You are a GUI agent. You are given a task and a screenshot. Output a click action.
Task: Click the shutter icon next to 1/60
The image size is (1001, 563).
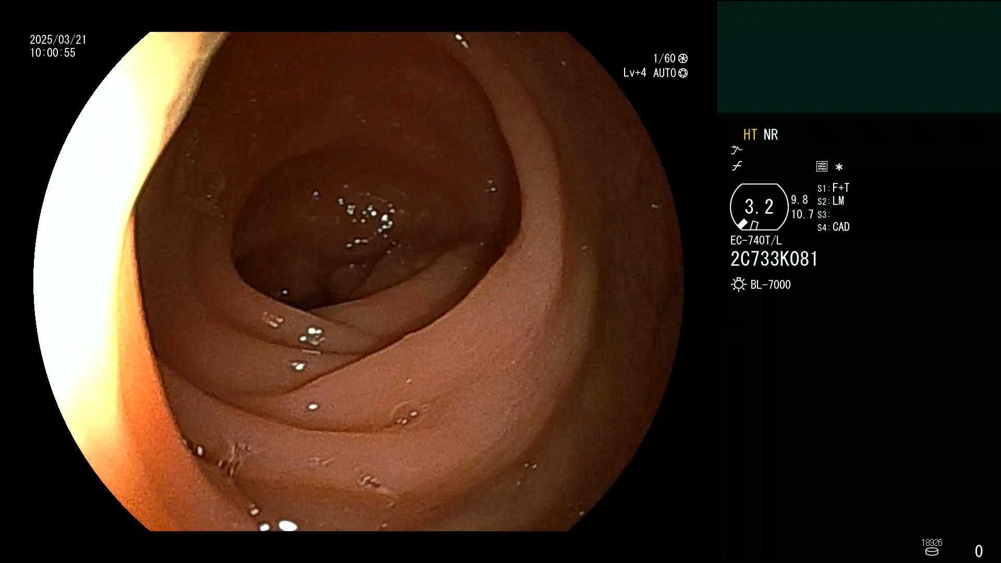pyautogui.click(x=683, y=58)
